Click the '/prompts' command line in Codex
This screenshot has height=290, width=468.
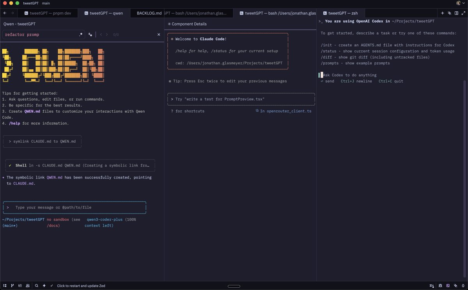pyautogui.click(x=355, y=63)
